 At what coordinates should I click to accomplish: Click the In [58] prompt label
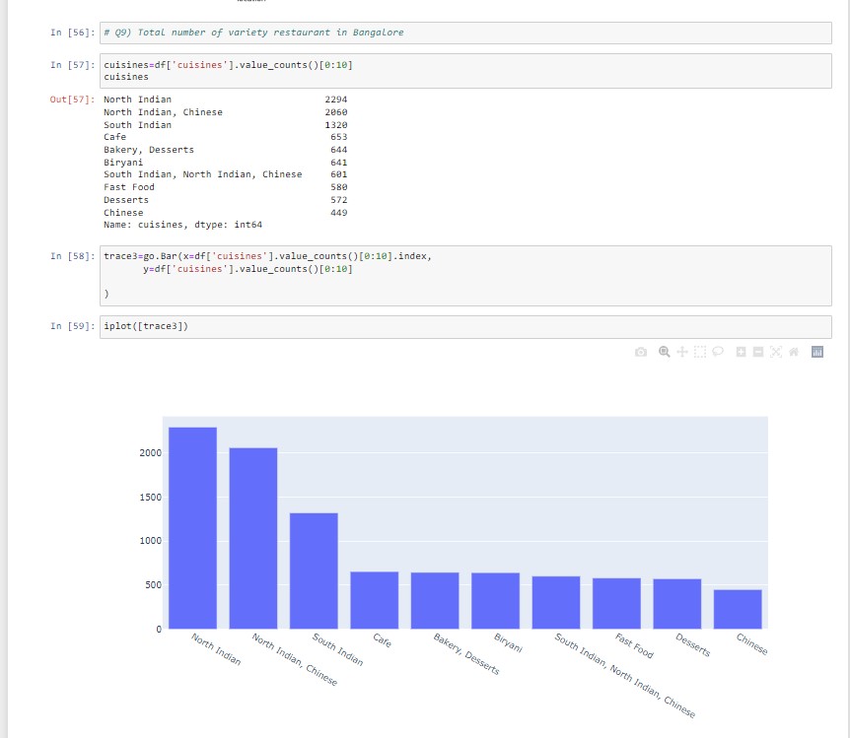(73, 256)
